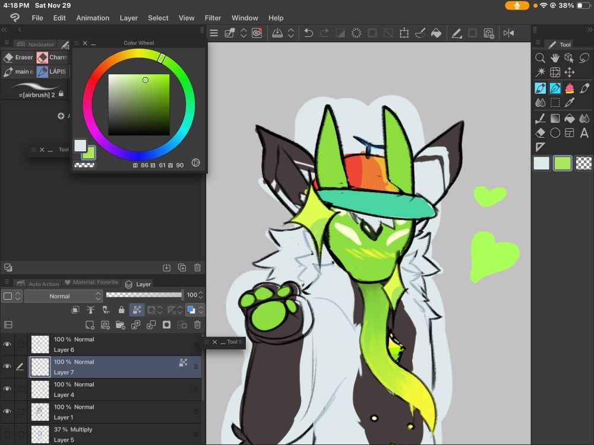Click the Undo arrow in command bar
Viewport: 594px width, 445px height.
point(308,33)
